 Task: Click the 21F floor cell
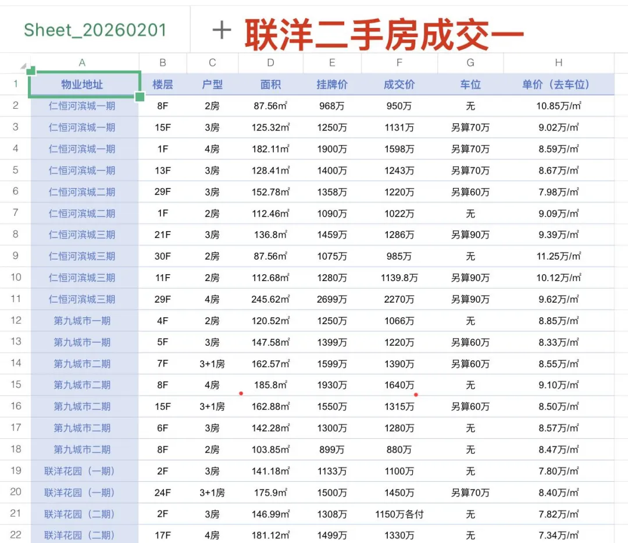pyautogui.click(x=163, y=235)
